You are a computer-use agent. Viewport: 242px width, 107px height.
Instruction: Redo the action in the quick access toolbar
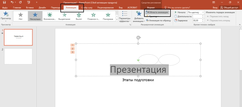click(x=20, y=2)
